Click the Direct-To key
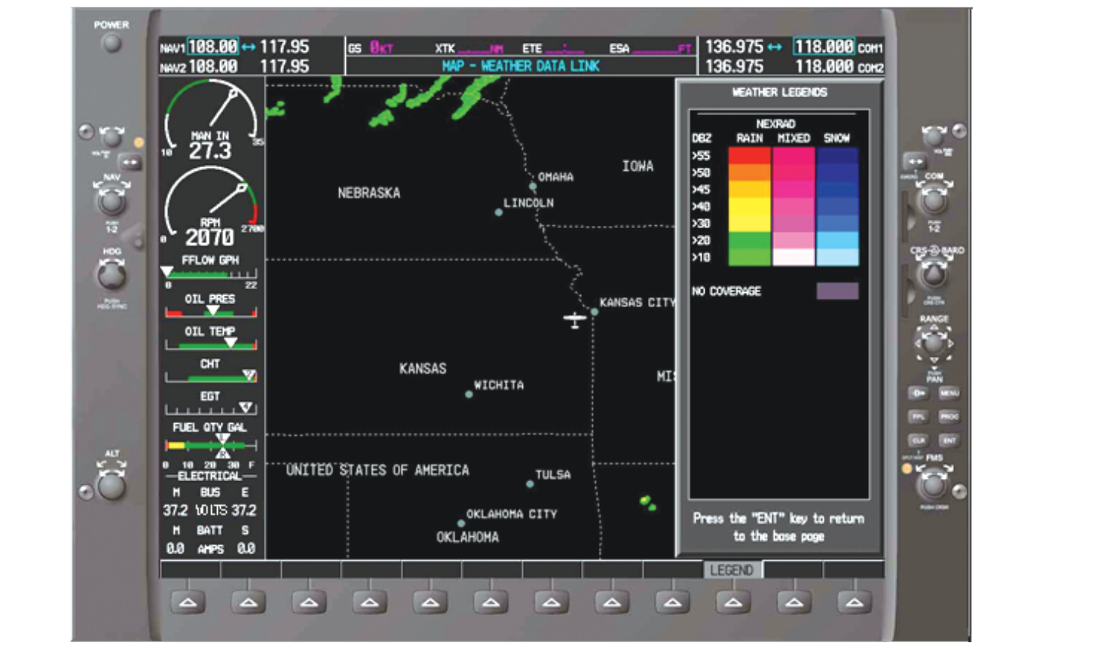 (x=918, y=393)
